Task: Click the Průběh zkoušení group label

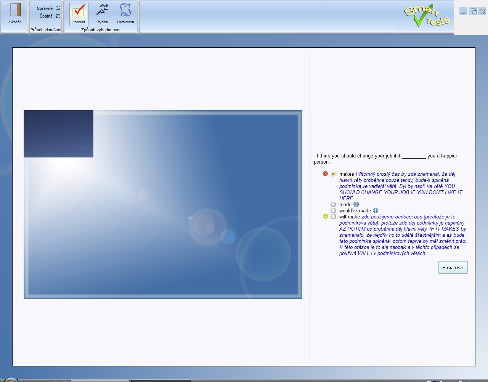Action: (x=46, y=30)
